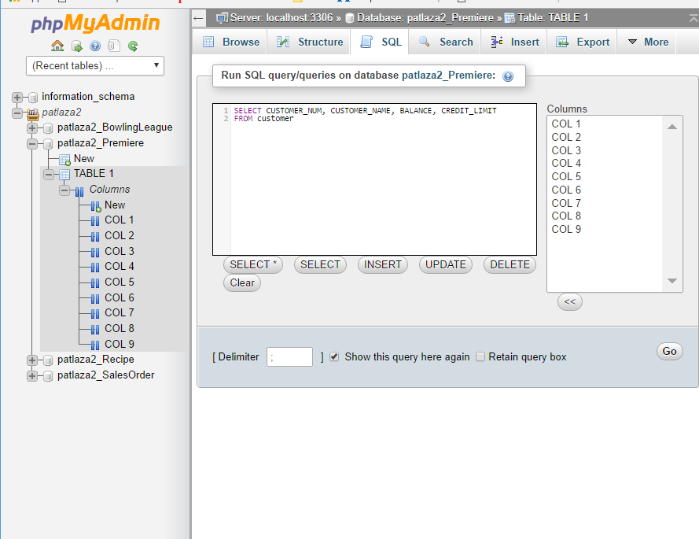Click the Columns folder icon in tree
Screen dimensions: 699x539
click(x=79, y=191)
